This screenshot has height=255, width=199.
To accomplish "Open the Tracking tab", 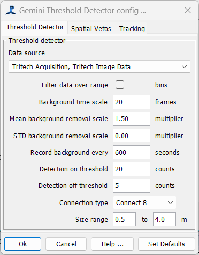I will click(132, 28).
